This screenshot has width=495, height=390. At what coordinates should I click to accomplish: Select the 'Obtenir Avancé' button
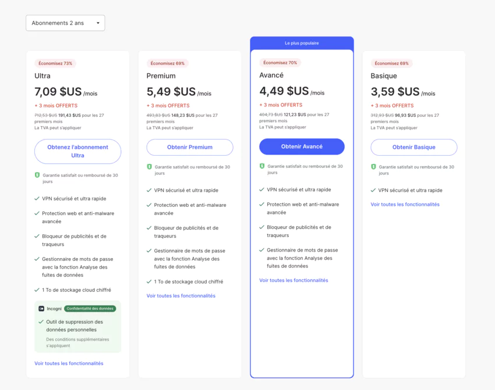pos(301,146)
